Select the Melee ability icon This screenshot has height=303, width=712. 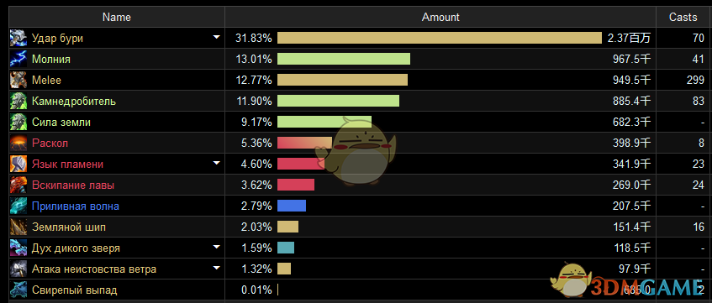point(19,81)
